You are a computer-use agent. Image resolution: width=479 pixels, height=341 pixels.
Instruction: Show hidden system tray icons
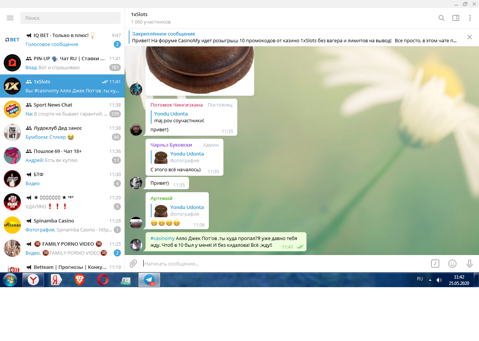point(430,280)
